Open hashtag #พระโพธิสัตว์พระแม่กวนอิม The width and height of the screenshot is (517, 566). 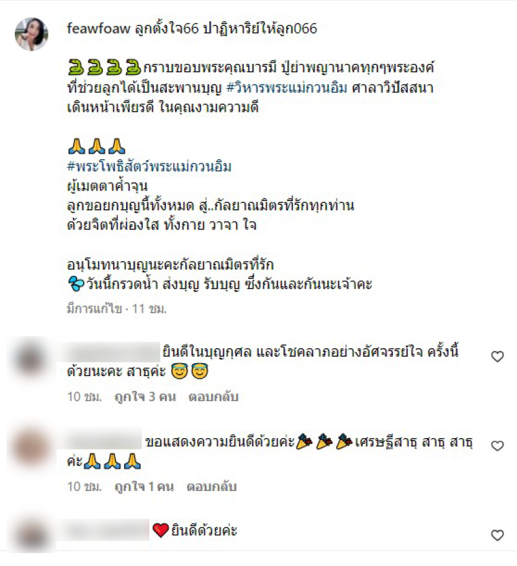[x=149, y=167]
